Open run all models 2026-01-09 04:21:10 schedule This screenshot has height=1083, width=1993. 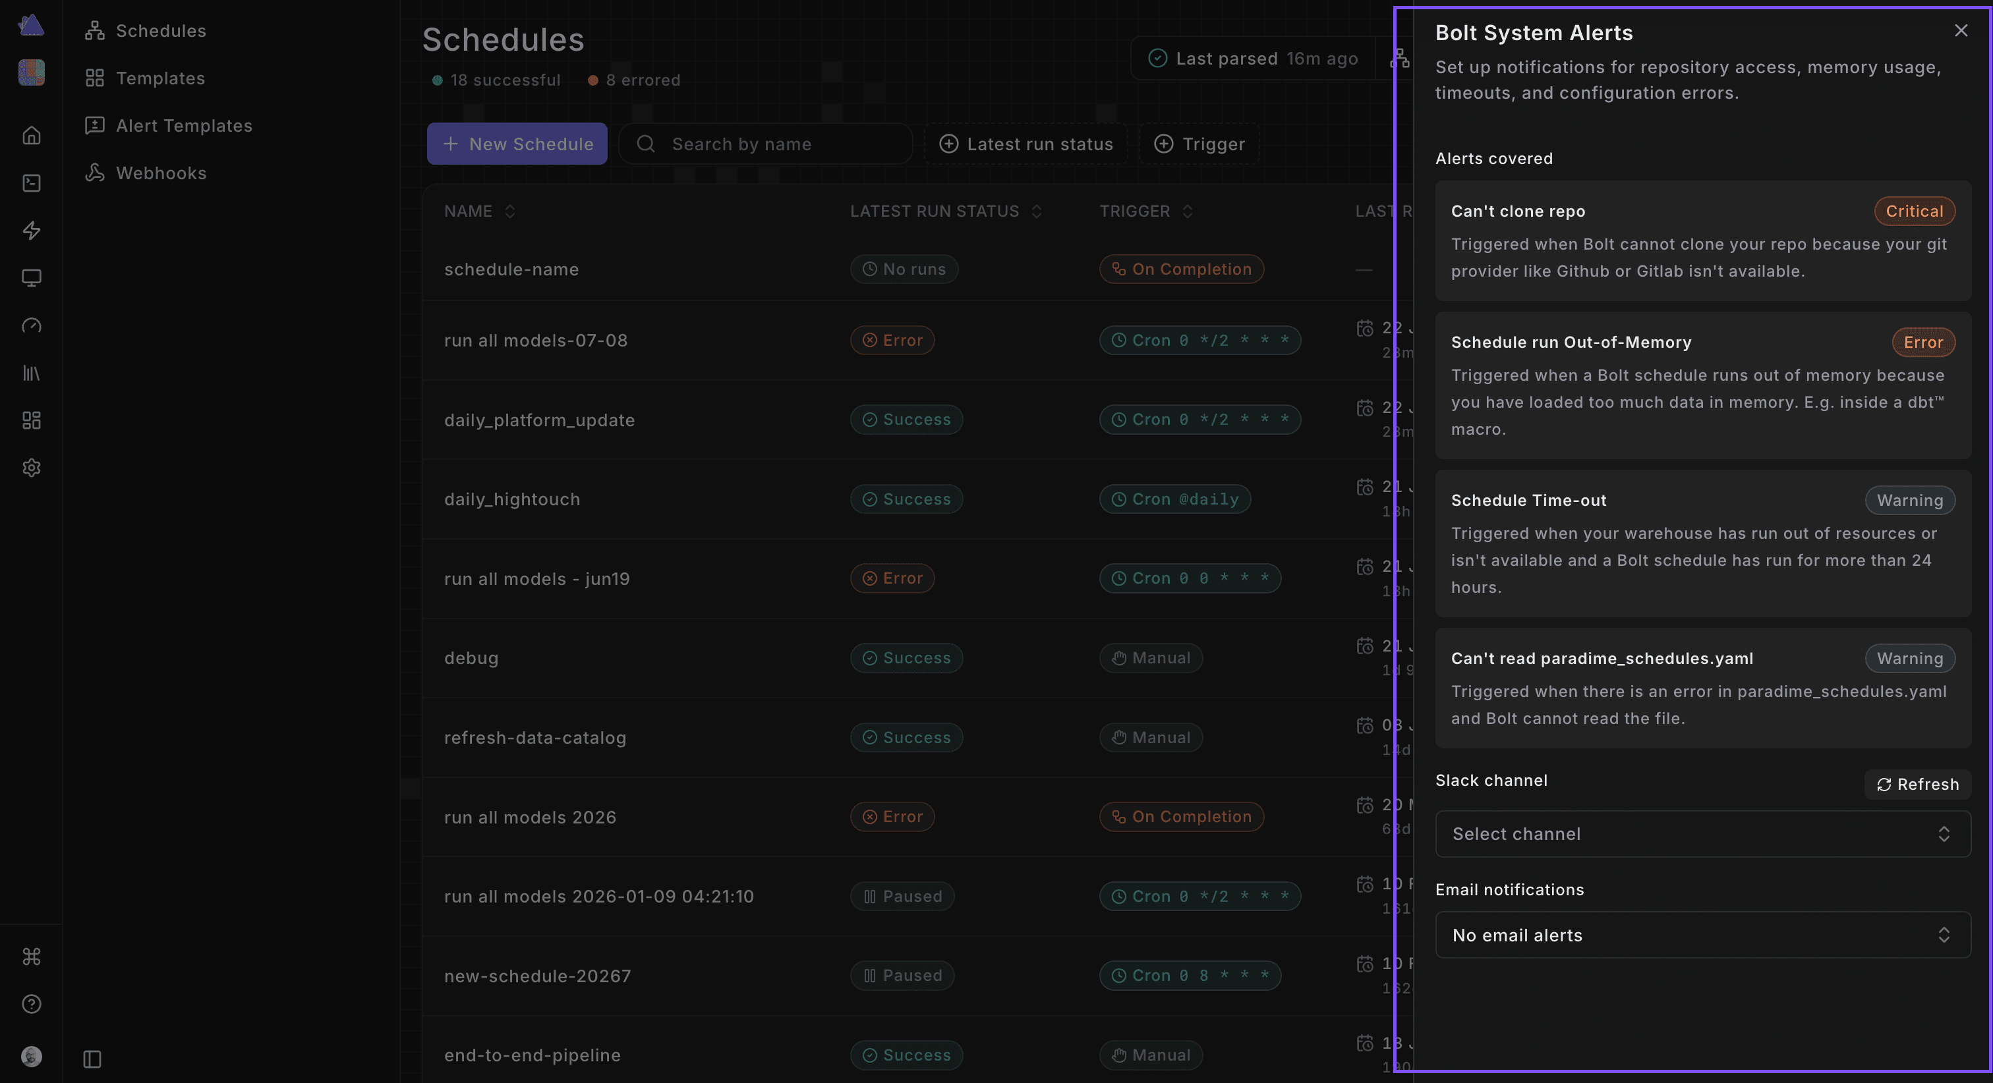[599, 896]
